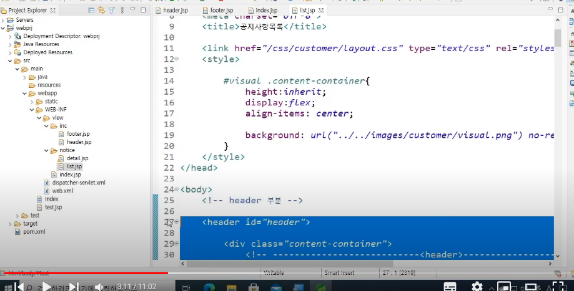Viewport: 574px width, 291px height.
Task: Close the Project Explorer view tab
Action: (x=52, y=10)
